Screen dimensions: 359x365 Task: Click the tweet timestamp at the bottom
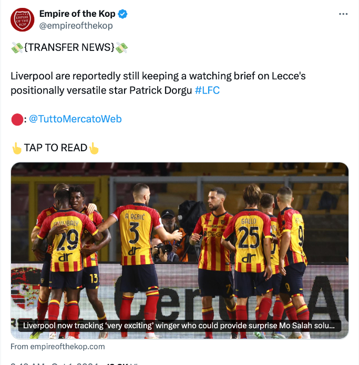point(54,363)
